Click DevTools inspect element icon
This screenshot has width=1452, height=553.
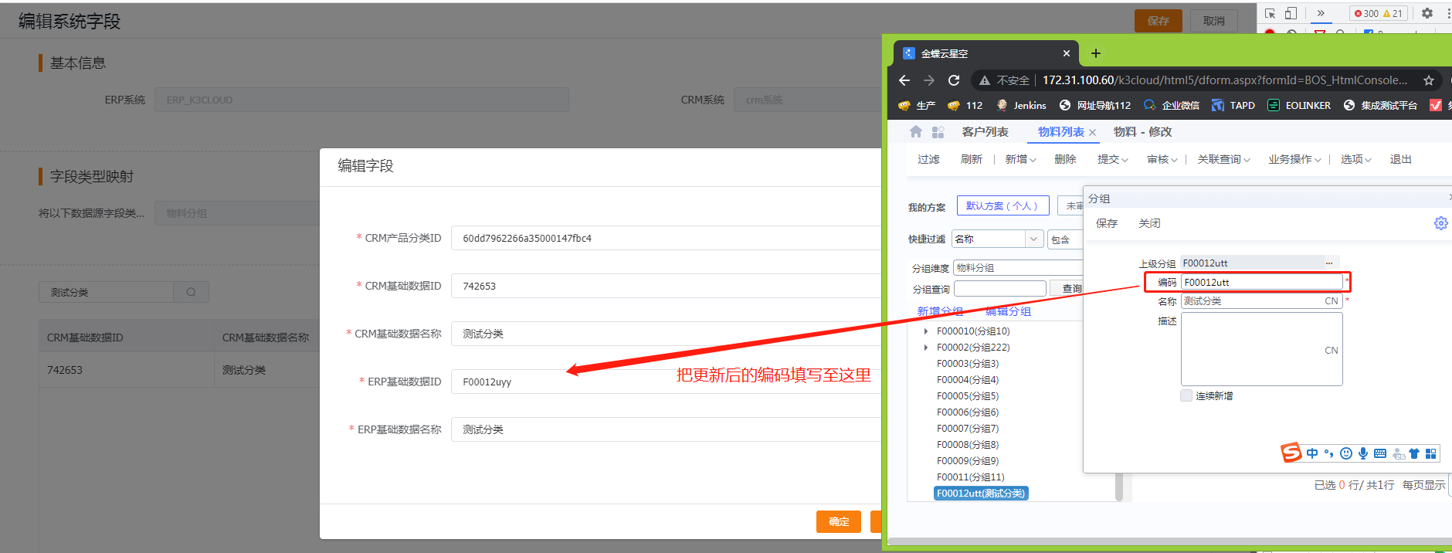point(1270,13)
